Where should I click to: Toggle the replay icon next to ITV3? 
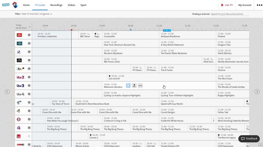tap(29, 86)
